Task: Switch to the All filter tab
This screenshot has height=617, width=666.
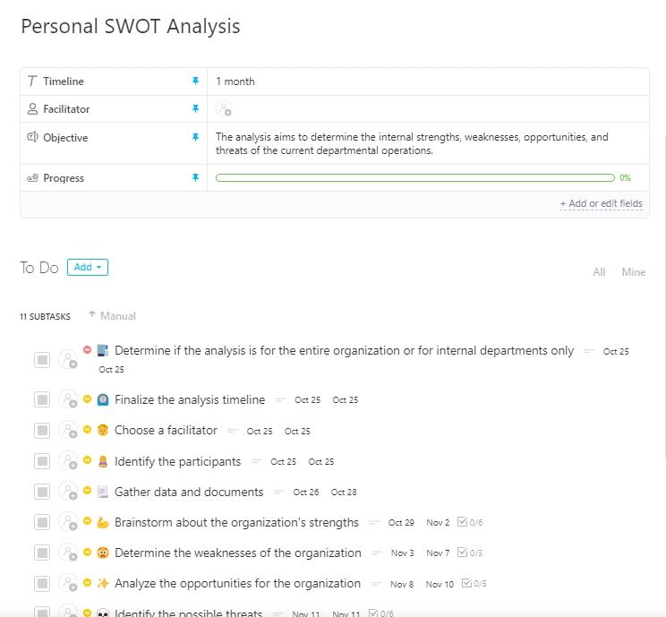Action: (x=599, y=272)
